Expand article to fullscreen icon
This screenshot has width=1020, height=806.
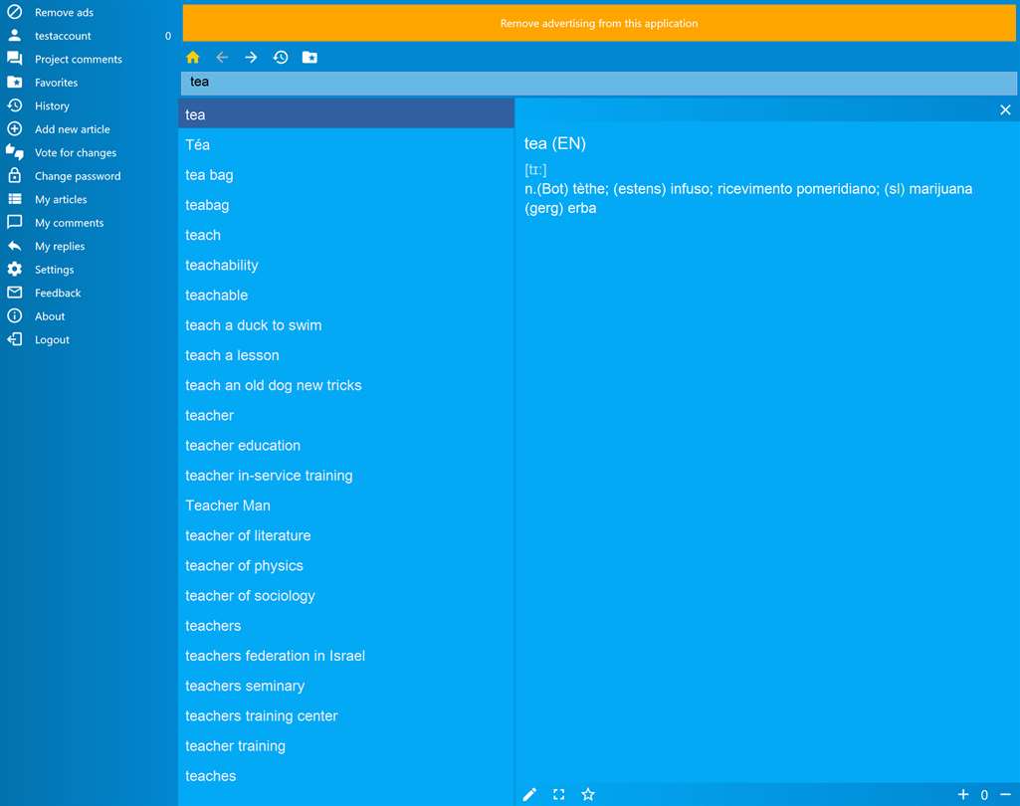tap(559, 794)
